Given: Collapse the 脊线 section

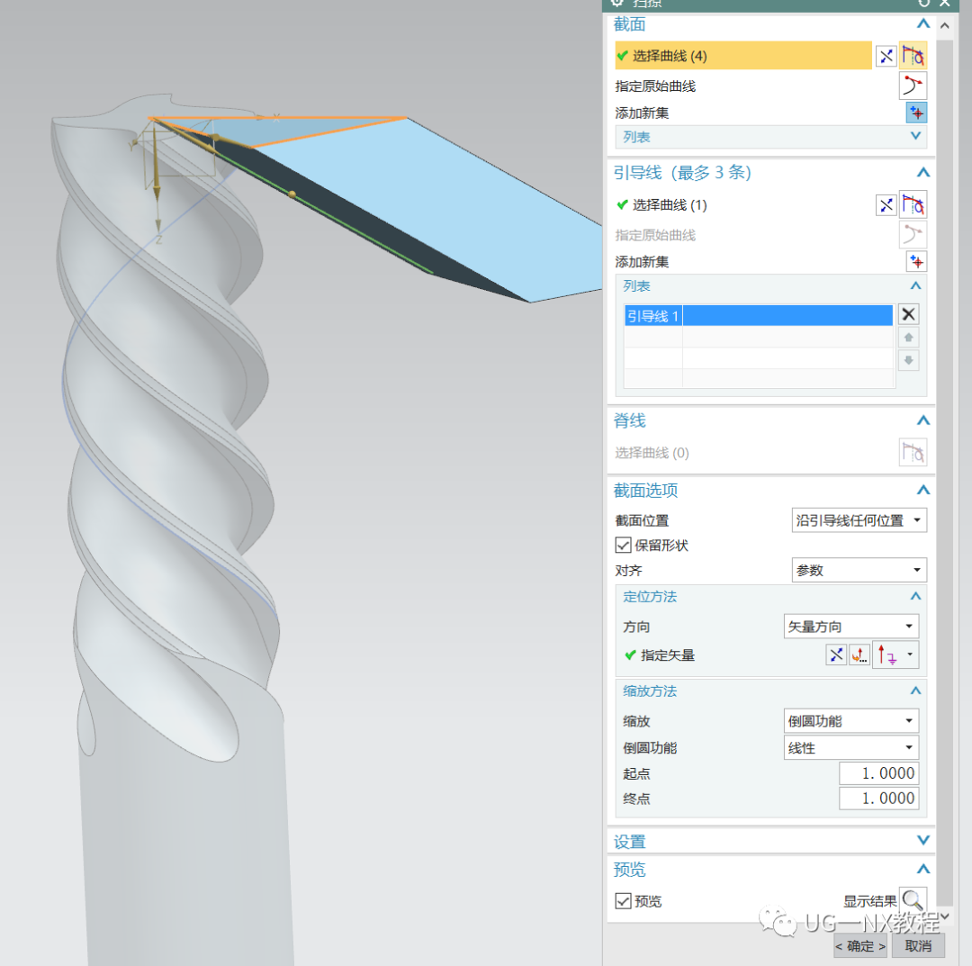Looking at the screenshot, I should [922, 420].
